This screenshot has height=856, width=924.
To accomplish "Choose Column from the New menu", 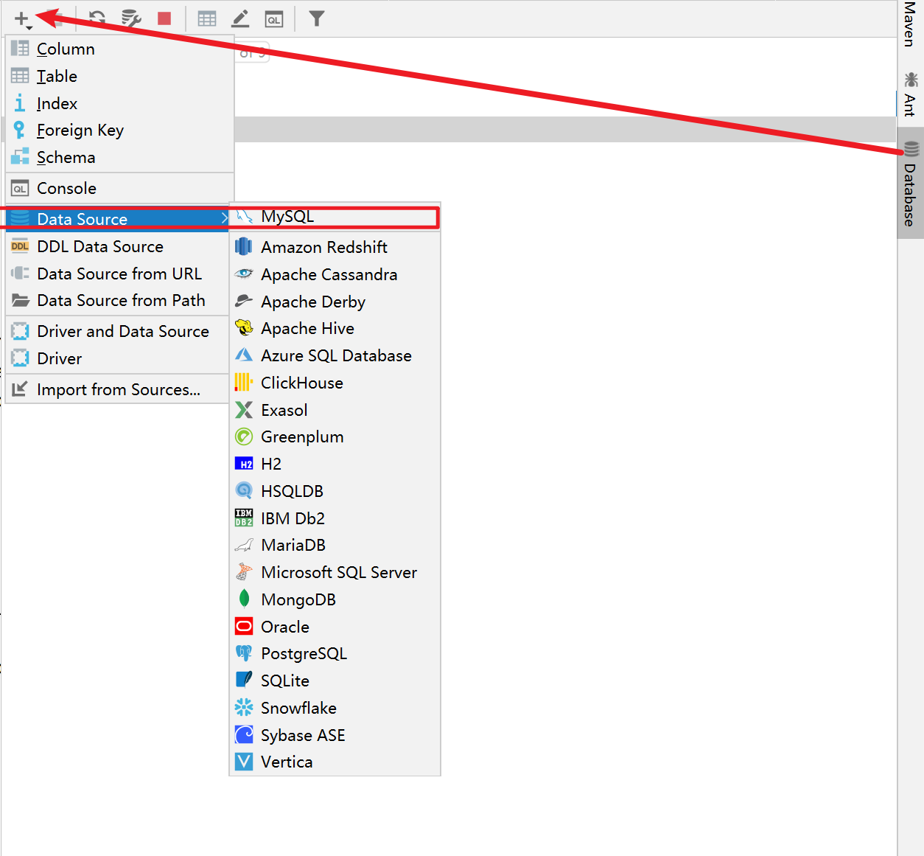I will click(x=119, y=49).
